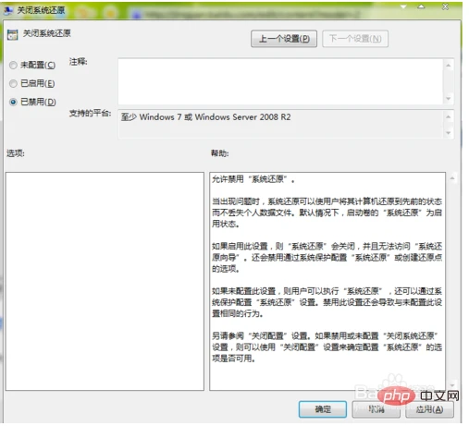Click the title bar window icon
The width and height of the screenshot is (469, 426).
tap(8, 10)
